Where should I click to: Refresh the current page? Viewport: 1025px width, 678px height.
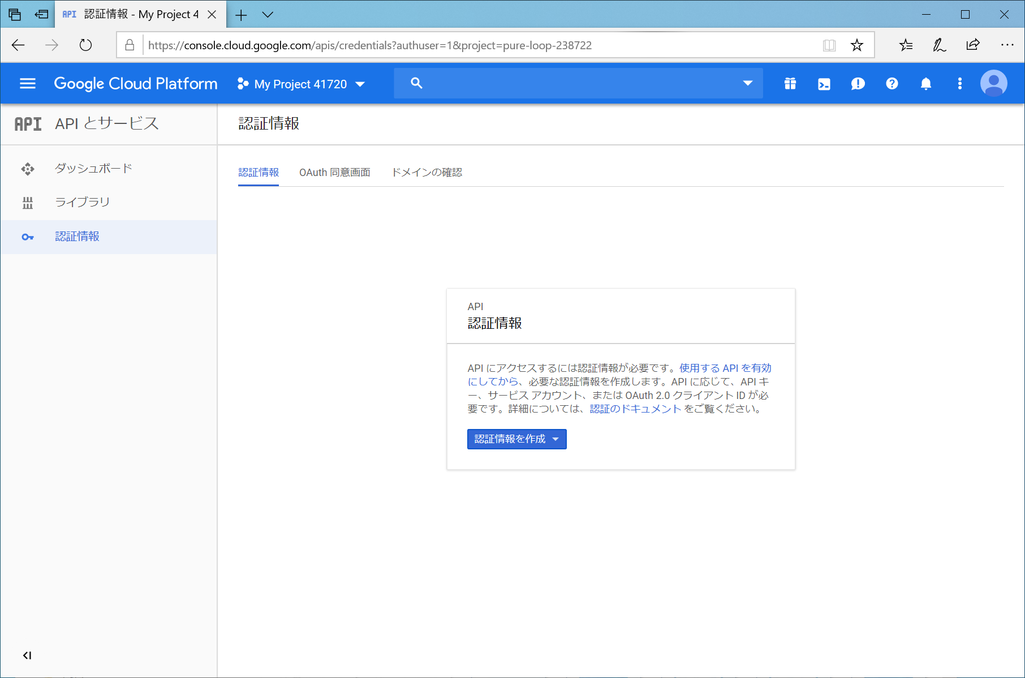85,45
